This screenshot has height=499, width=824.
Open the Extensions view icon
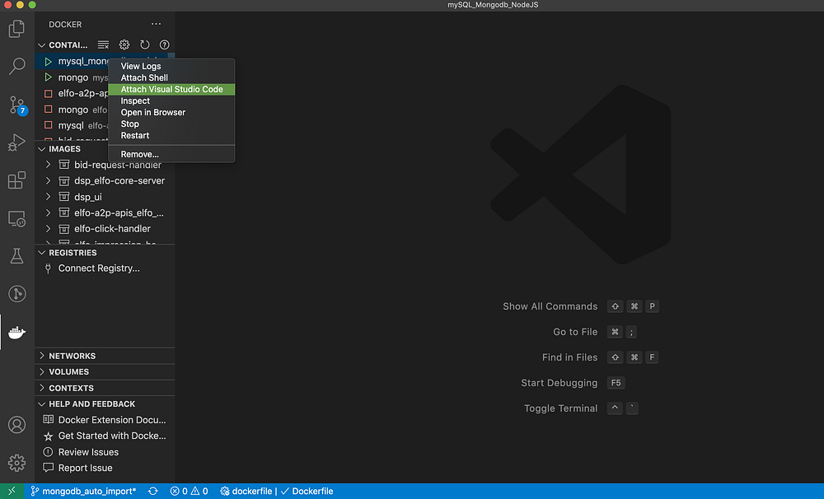click(x=16, y=180)
